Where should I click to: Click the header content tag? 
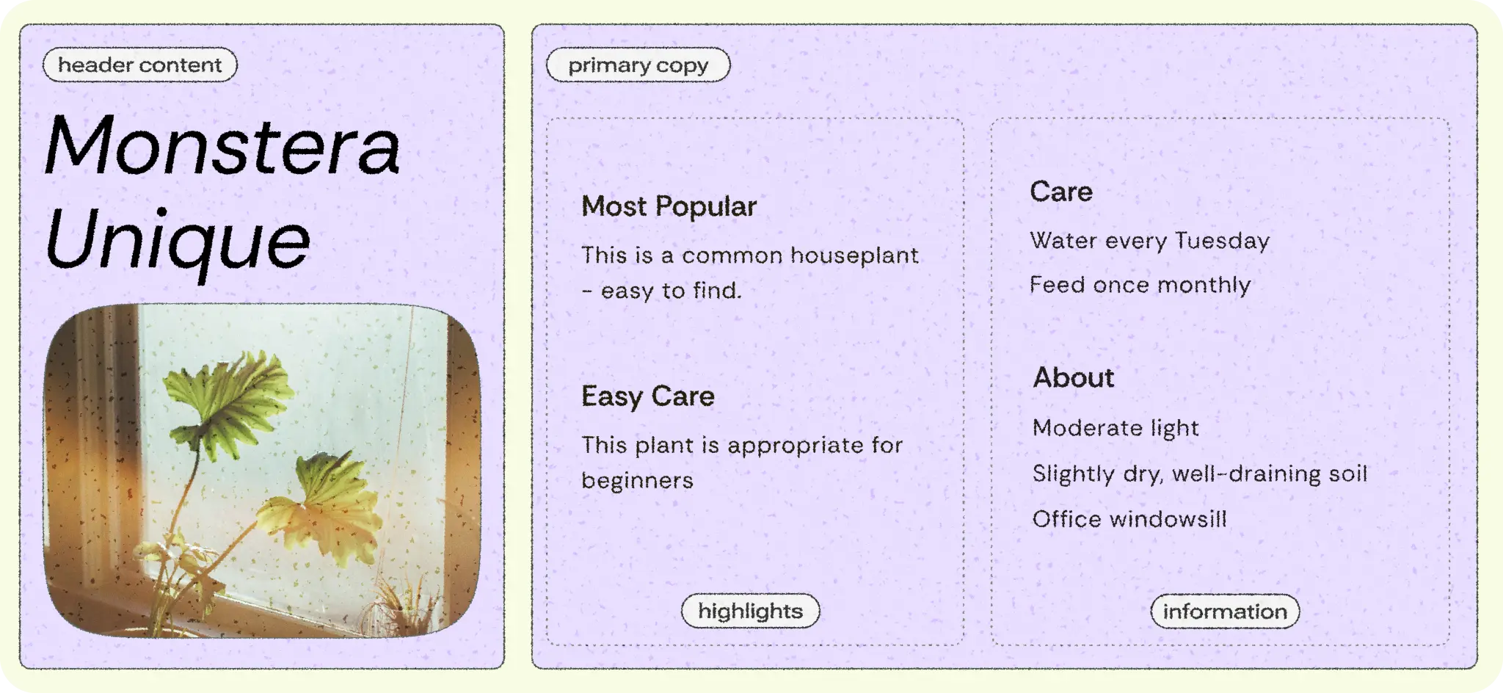click(140, 65)
